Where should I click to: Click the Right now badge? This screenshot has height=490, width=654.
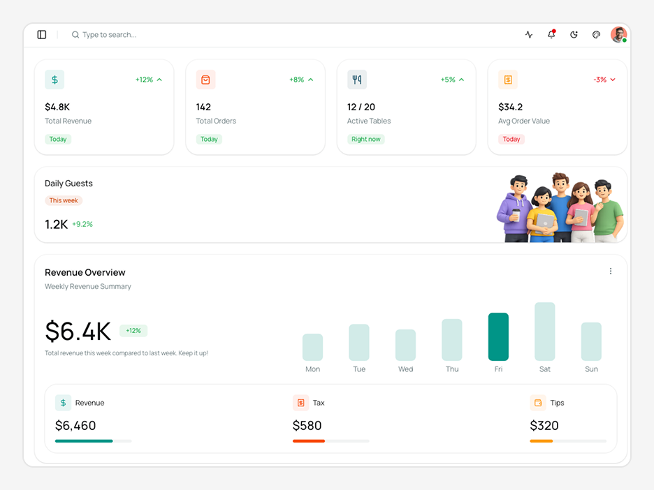(366, 139)
